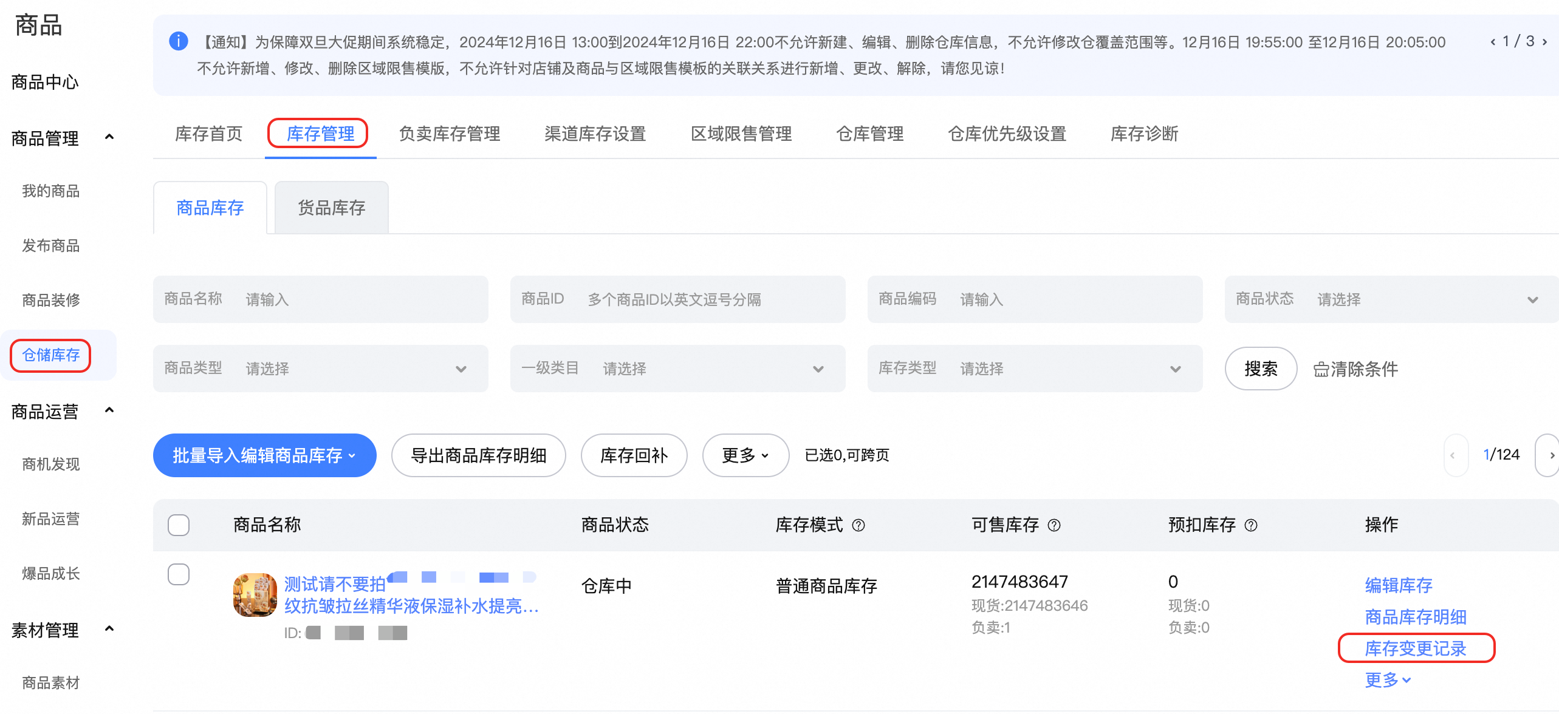Toggle the select-all header checkbox

pyautogui.click(x=179, y=525)
